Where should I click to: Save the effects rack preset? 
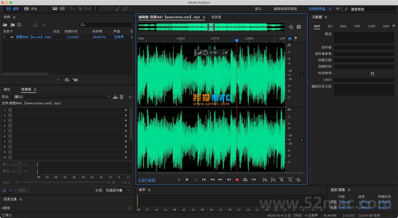[x=115, y=97]
